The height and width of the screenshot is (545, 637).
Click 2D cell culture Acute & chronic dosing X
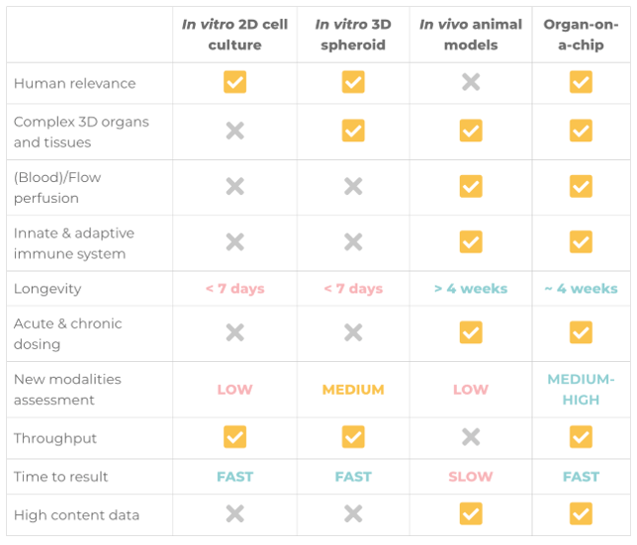point(234,333)
